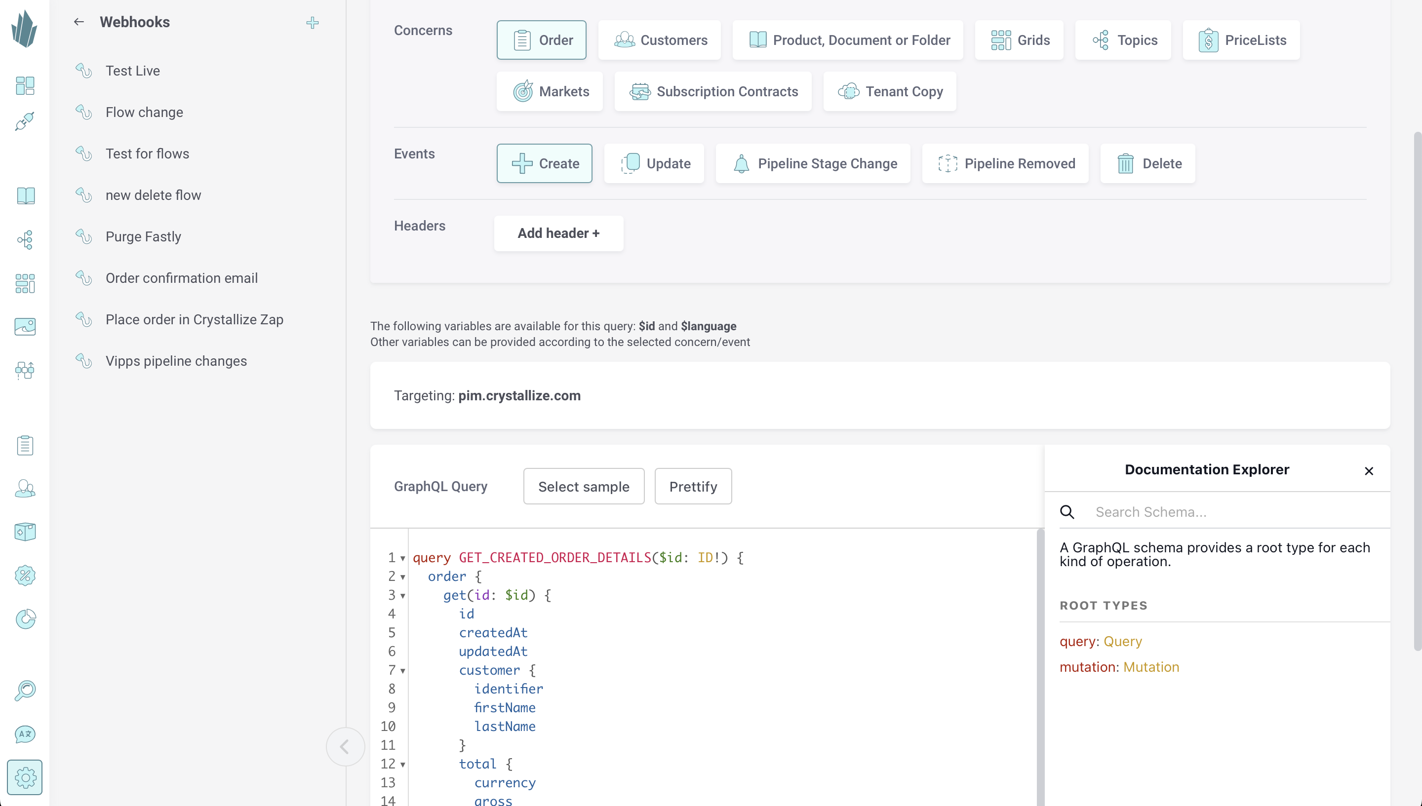Choose the Pipeline Stage Change event
The image size is (1422, 806).
(x=813, y=163)
